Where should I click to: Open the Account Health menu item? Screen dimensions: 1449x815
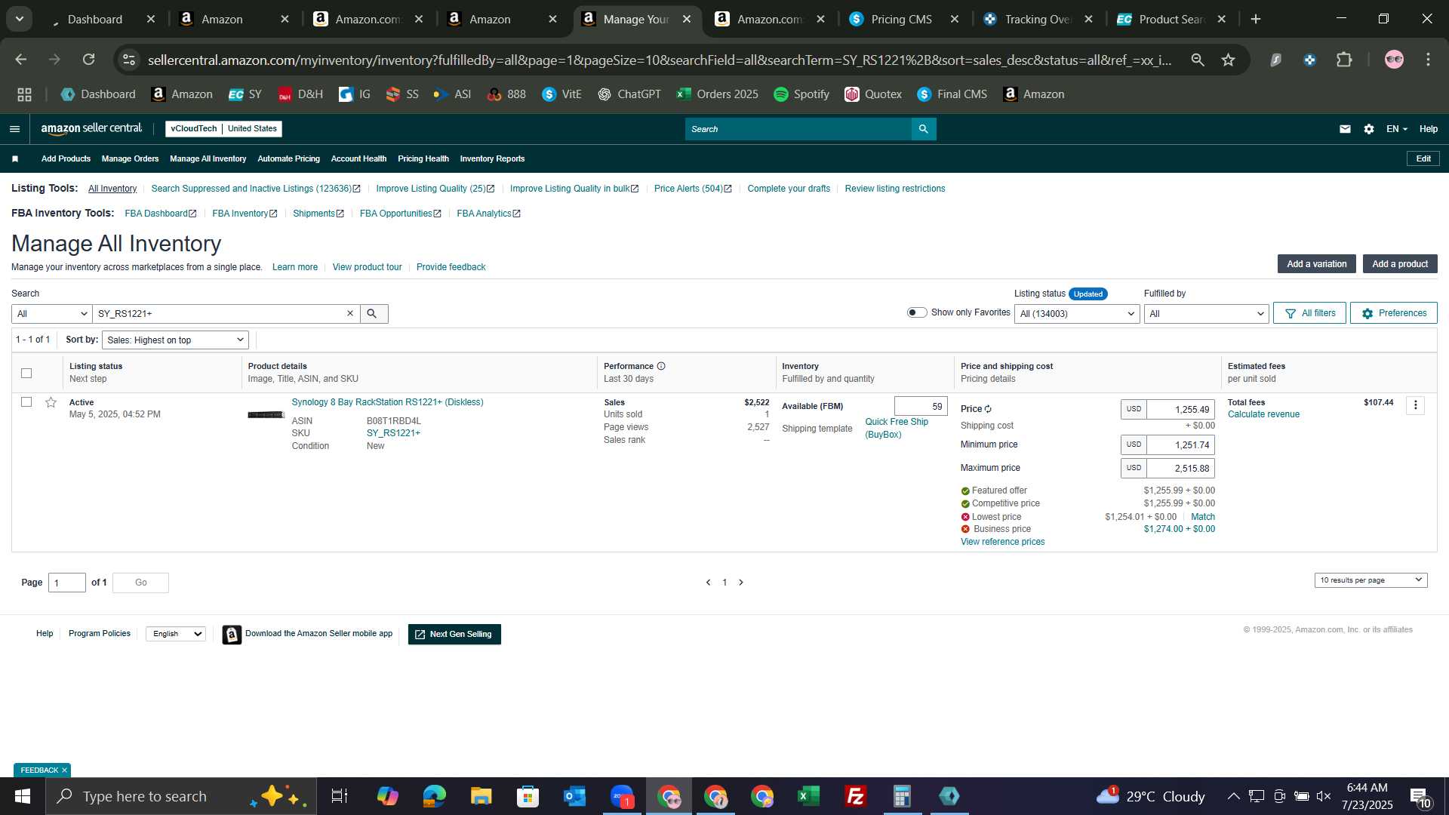click(x=358, y=158)
